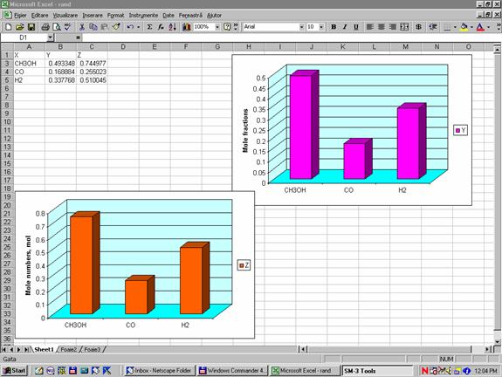Click the Print icon
The image size is (502, 377).
[x=45, y=27]
